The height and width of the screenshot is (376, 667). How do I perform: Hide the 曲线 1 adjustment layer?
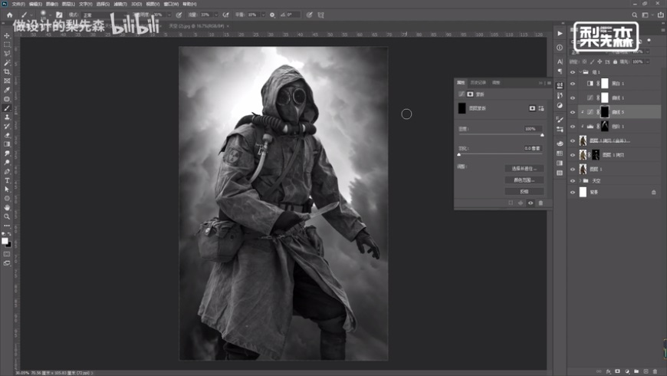tap(573, 98)
